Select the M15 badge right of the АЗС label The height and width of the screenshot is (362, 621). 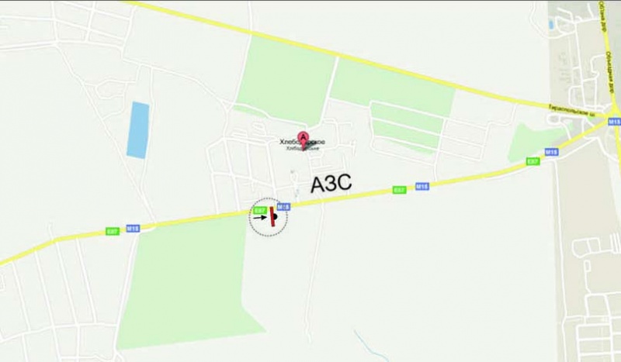tap(422, 186)
